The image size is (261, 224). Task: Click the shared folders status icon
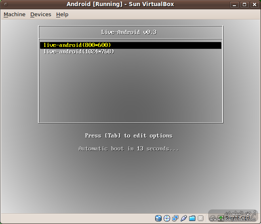click(x=192, y=218)
